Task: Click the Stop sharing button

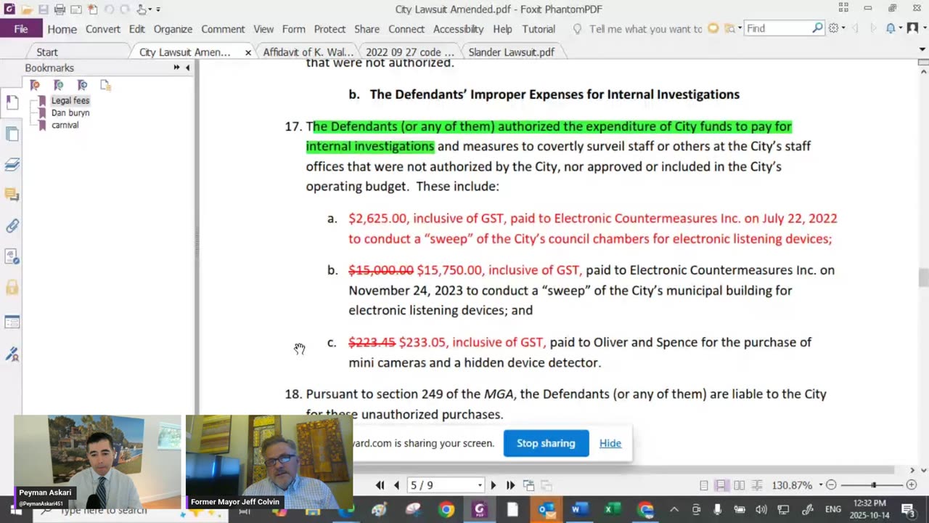Action: [546, 443]
